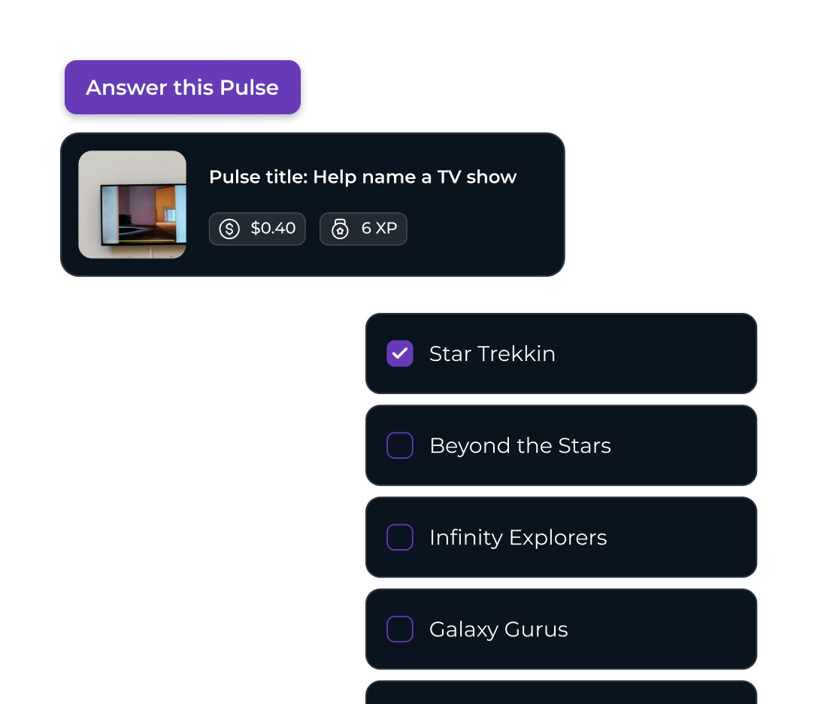The height and width of the screenshot is (704, 818).
Task: Select the Galaxy Gurus label text
Action: [498, 630]
